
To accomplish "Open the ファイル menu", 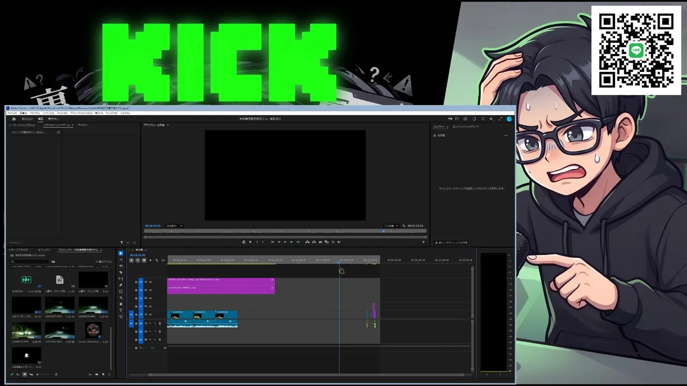I will click(11, 113).
